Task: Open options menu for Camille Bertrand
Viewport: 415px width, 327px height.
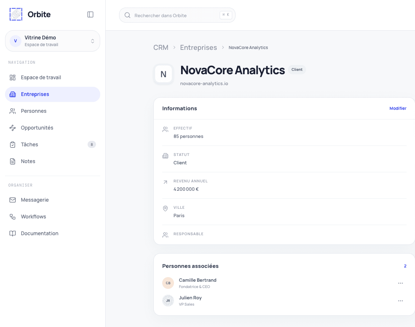Action: point(400,283)
